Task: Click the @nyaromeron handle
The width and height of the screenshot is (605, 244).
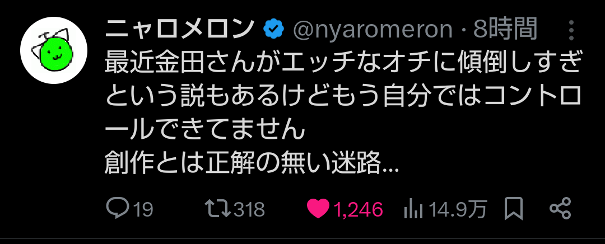Action: (x=373, y=30)
